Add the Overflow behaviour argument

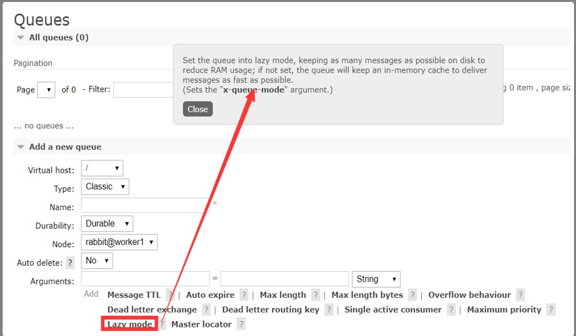point(469,295)
